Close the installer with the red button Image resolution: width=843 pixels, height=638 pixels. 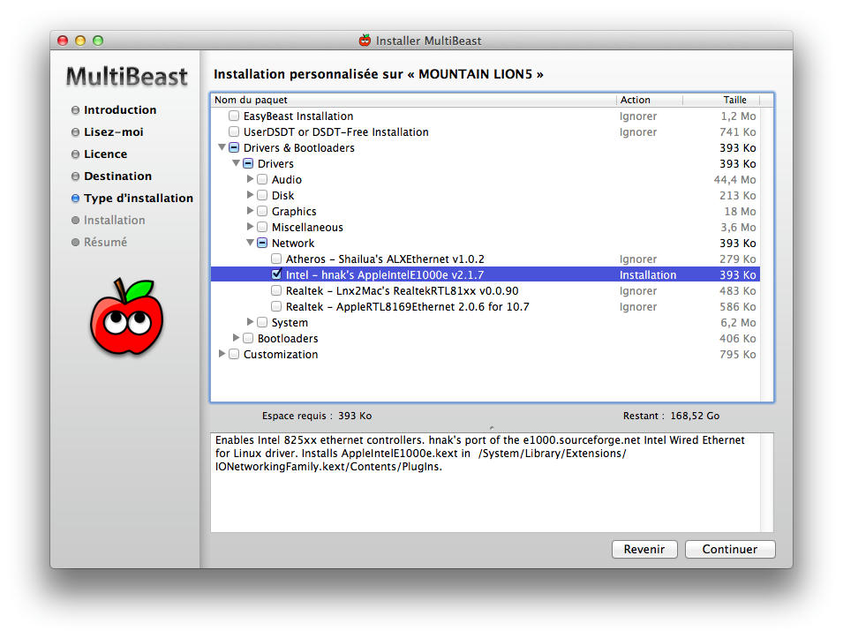point(63,41)
